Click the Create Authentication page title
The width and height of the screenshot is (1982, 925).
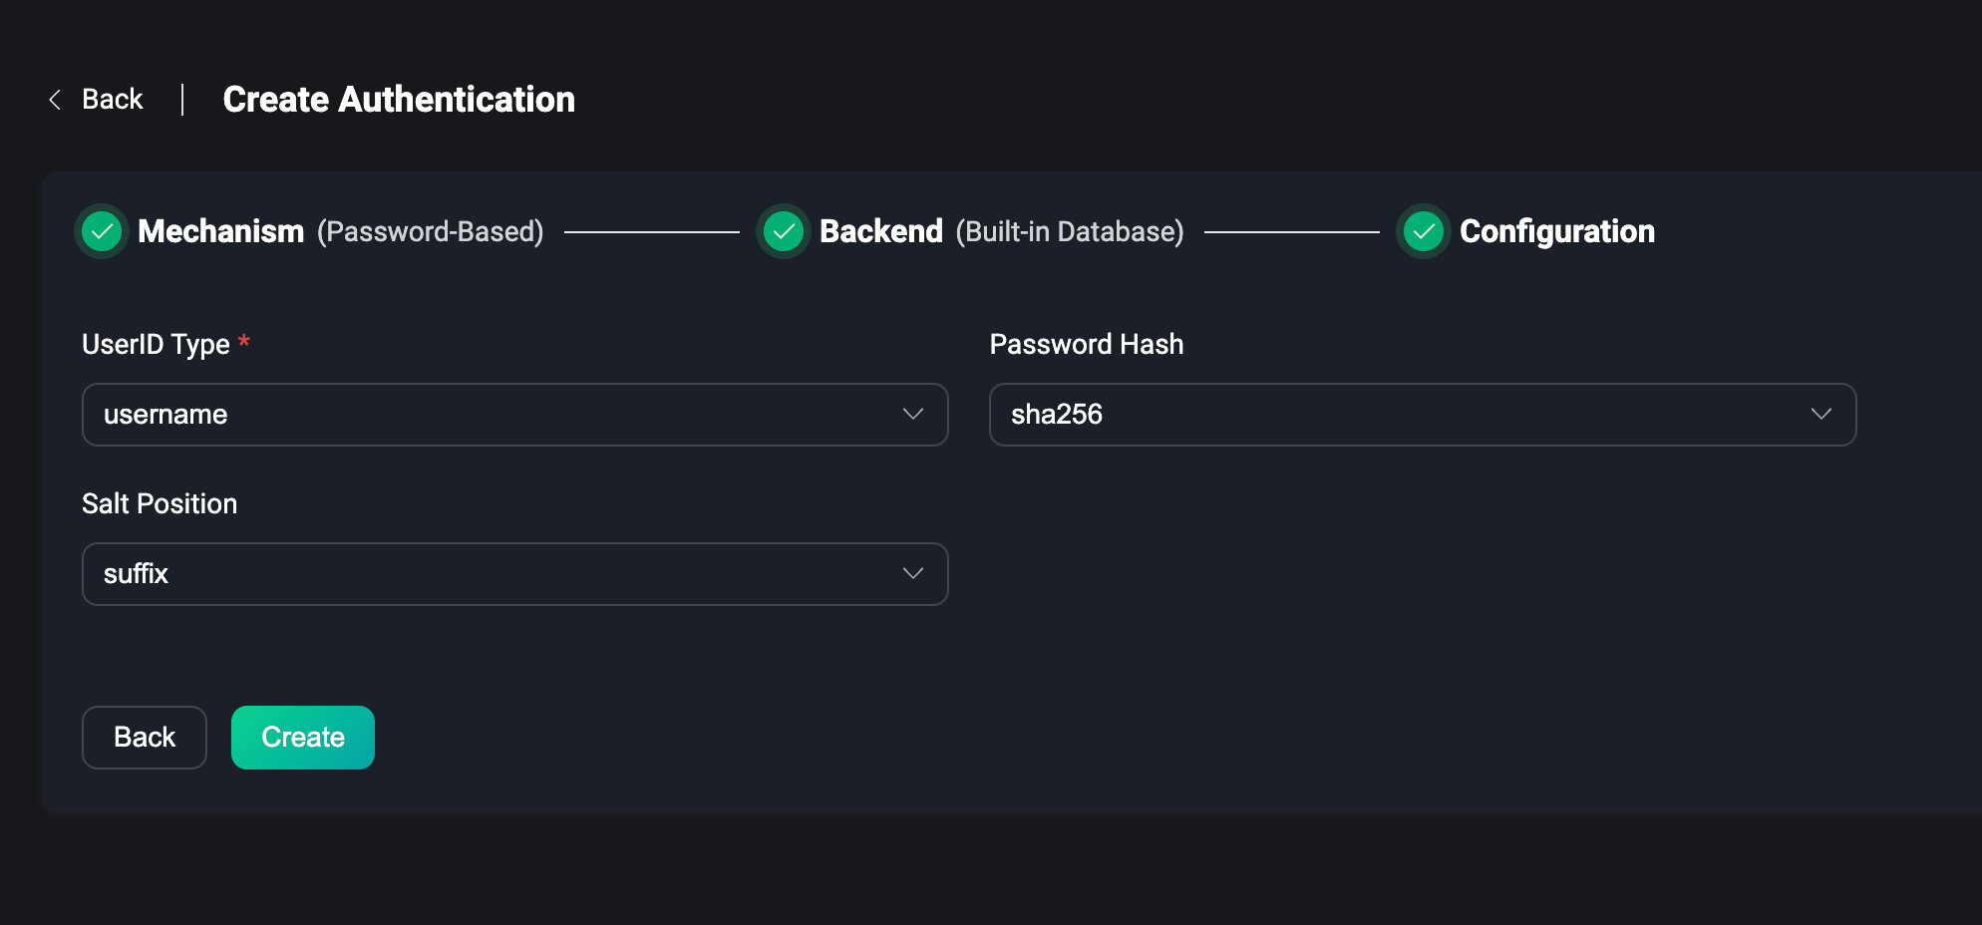tap(399, 100)
